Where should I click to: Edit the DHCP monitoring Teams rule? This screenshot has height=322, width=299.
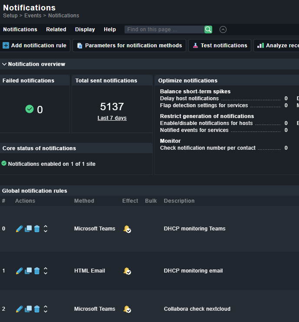tap(19, 229)
